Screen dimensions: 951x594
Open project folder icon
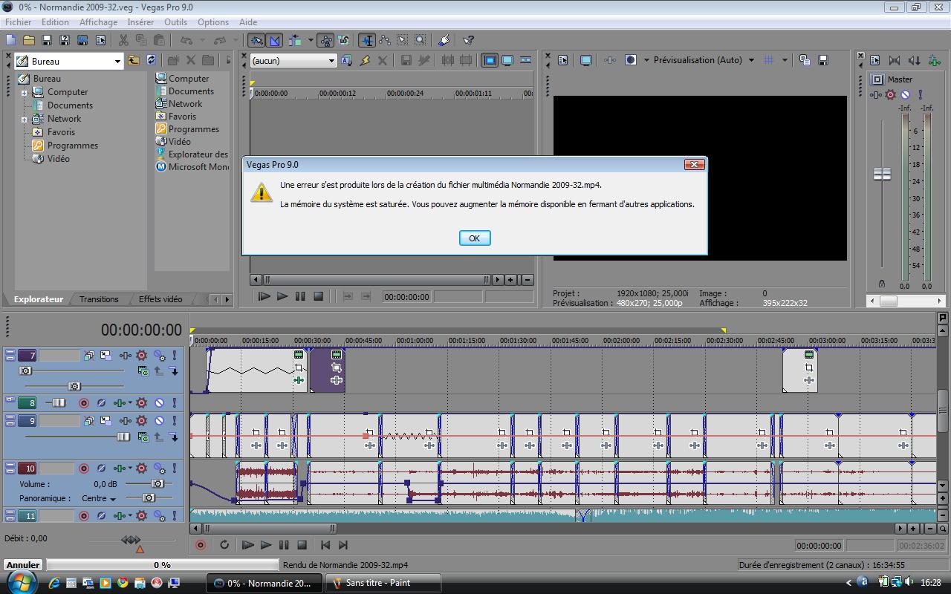[29, 40]
